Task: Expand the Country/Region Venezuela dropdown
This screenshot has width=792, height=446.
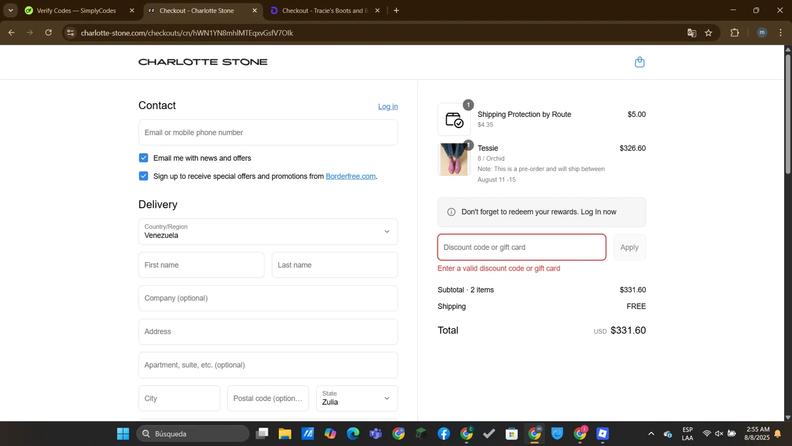Action: click(268, 231)
